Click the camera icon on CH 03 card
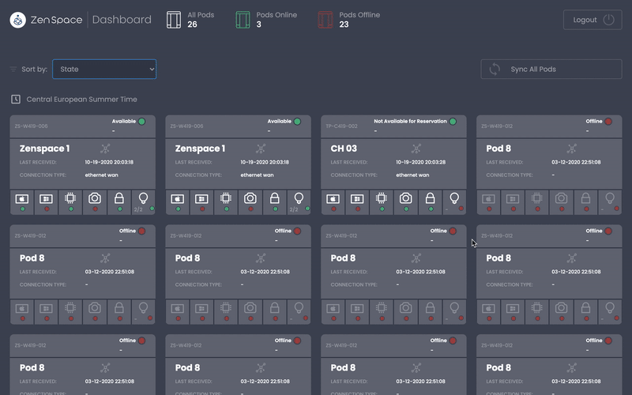Image resolution: width=632 pixels, height=395 pixels. (x=406, y=198)
